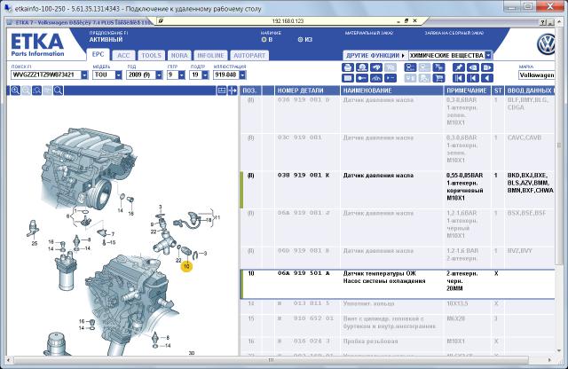Click the plain magnifier icon, last in zoom group
Screen dimensions: 568x369
coord(58,90)
